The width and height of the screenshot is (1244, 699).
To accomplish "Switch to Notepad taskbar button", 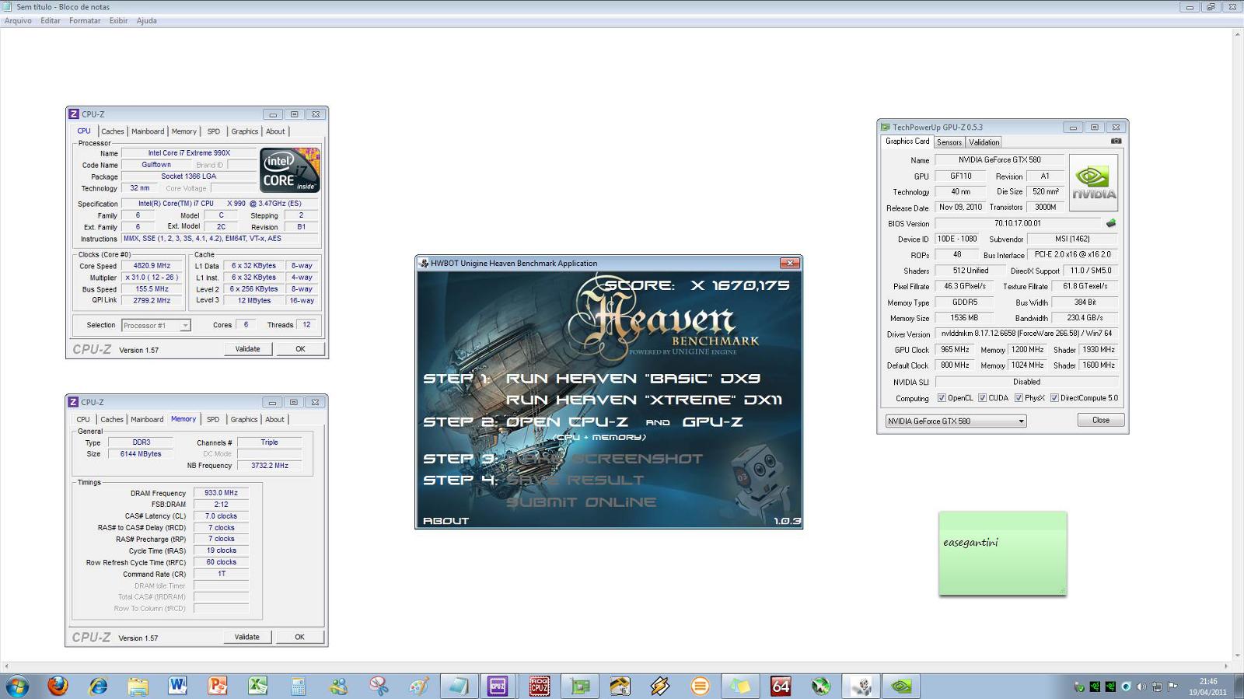I will point(458,686).
